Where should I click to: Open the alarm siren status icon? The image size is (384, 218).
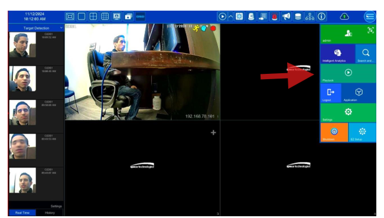click(275, 17)
